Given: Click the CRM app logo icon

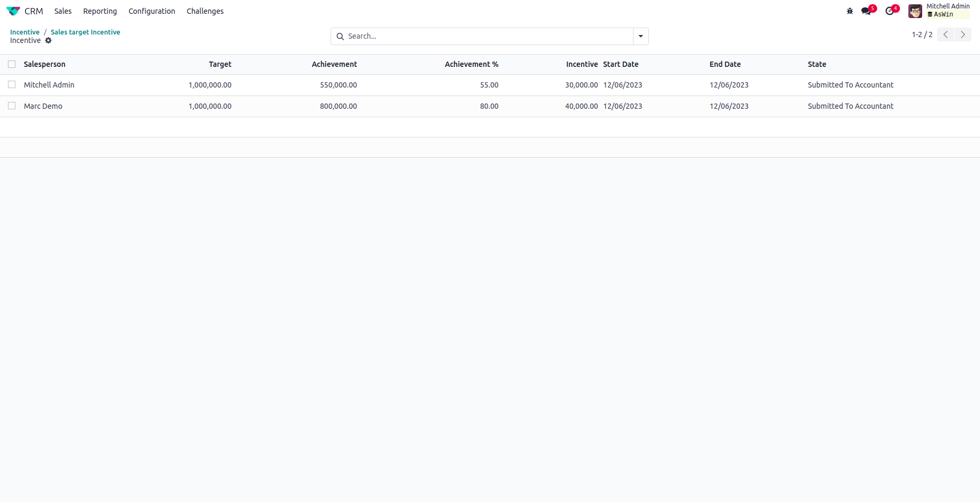Looking at the screenshot, I should [x=13, y=11].
